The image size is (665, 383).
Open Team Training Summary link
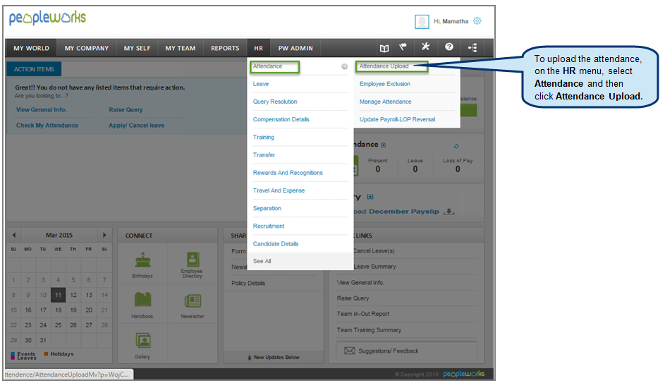pos(369,330)
